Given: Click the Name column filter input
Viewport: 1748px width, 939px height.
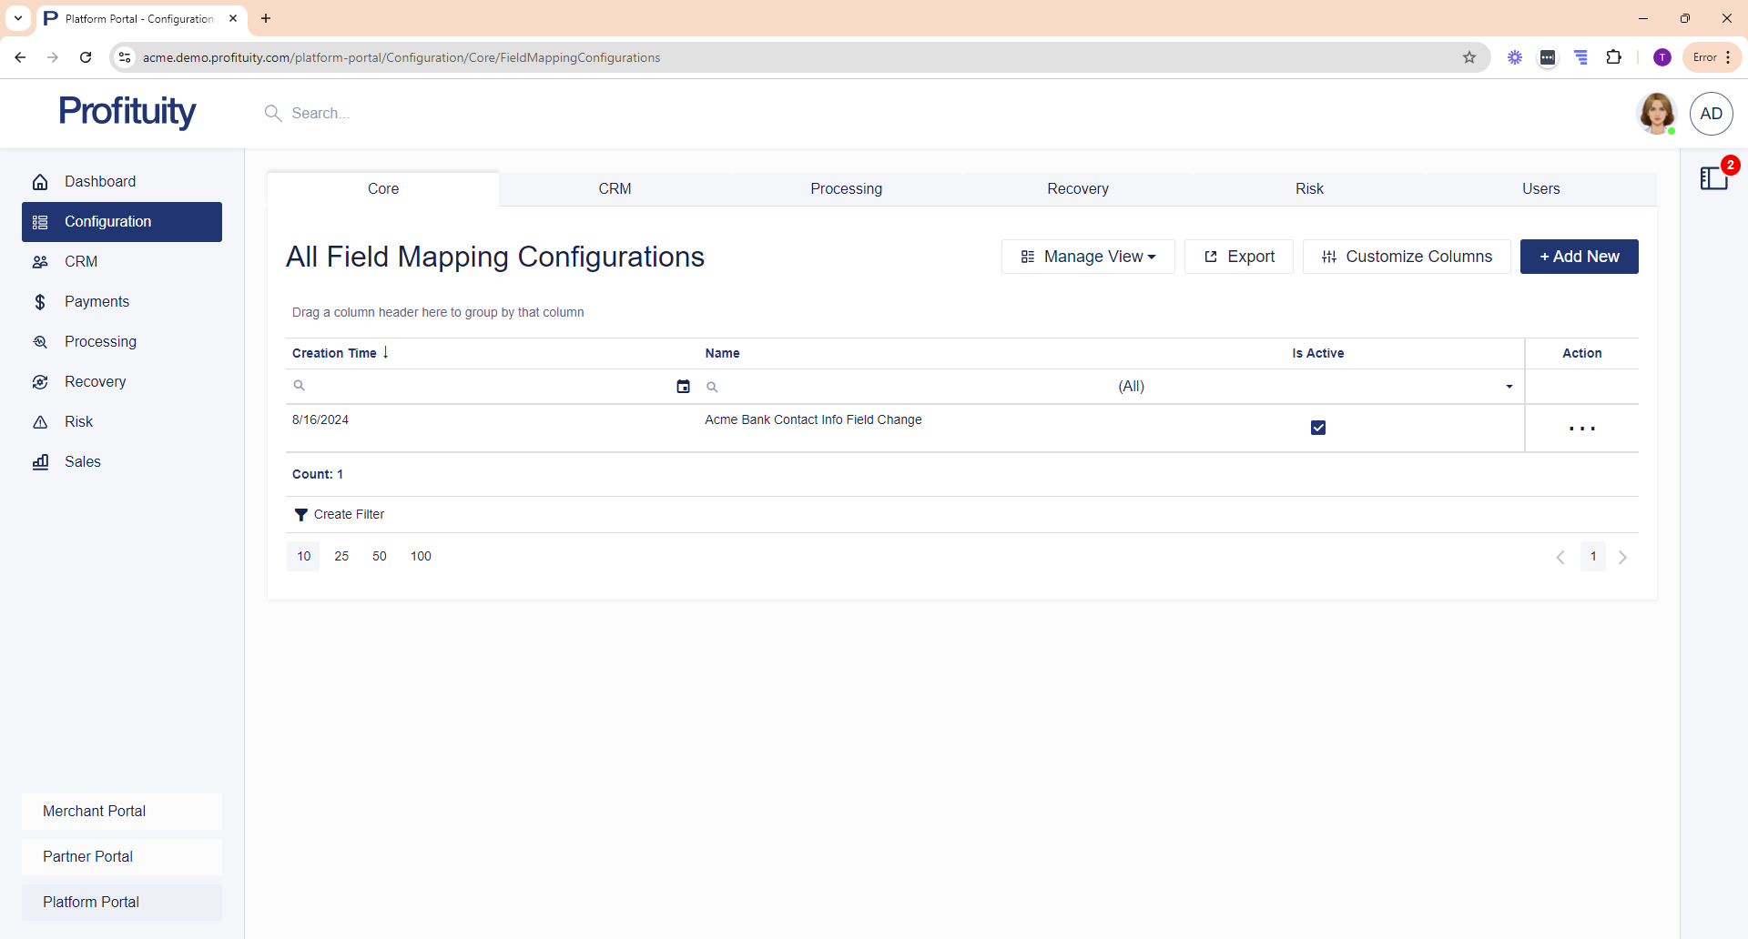Looking at the screenshot, I should pyautogui.click(x=910, y=387).
